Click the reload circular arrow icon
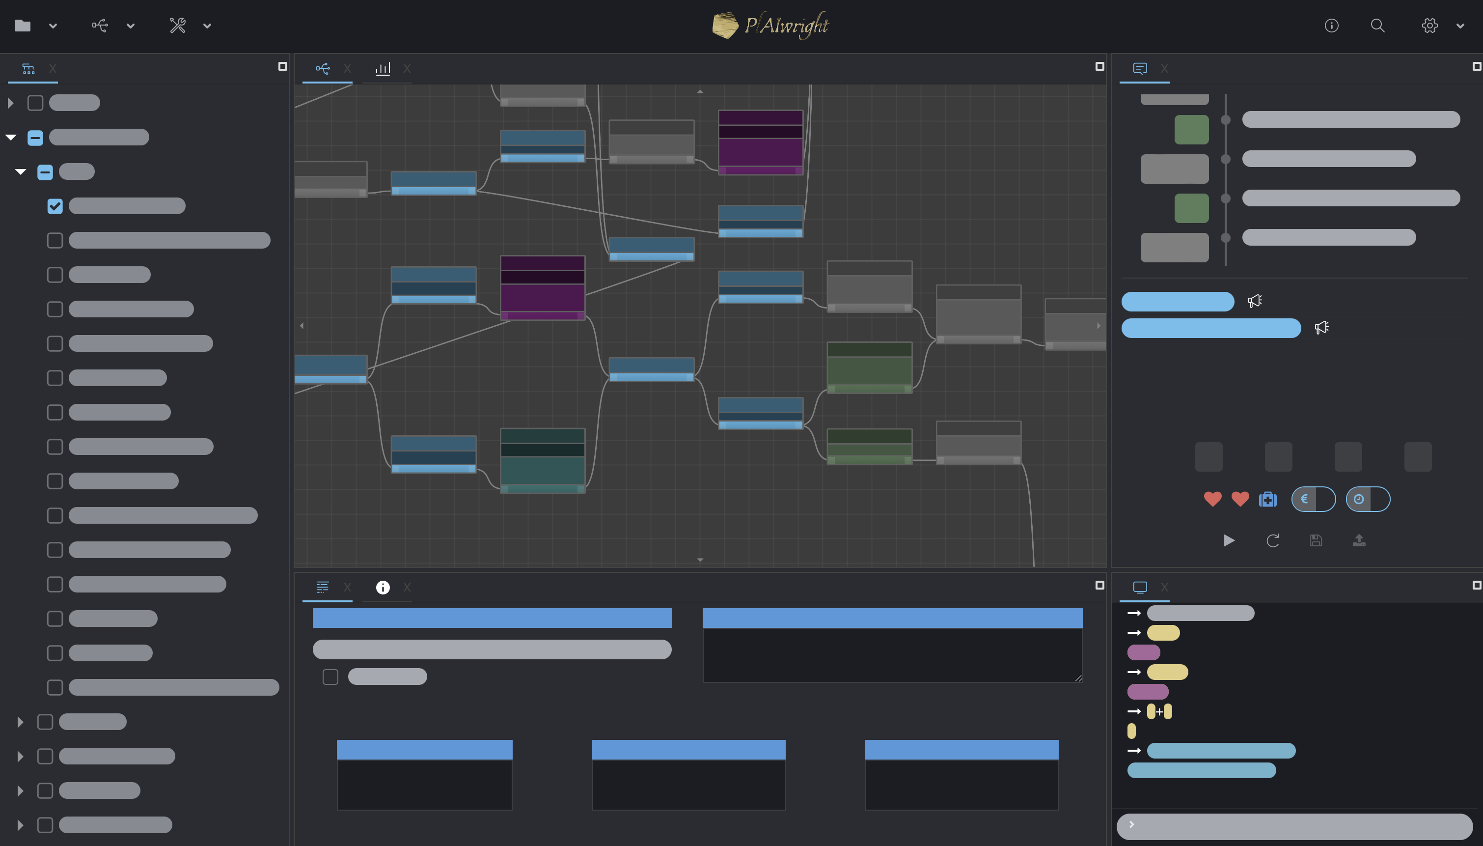 1272,540
